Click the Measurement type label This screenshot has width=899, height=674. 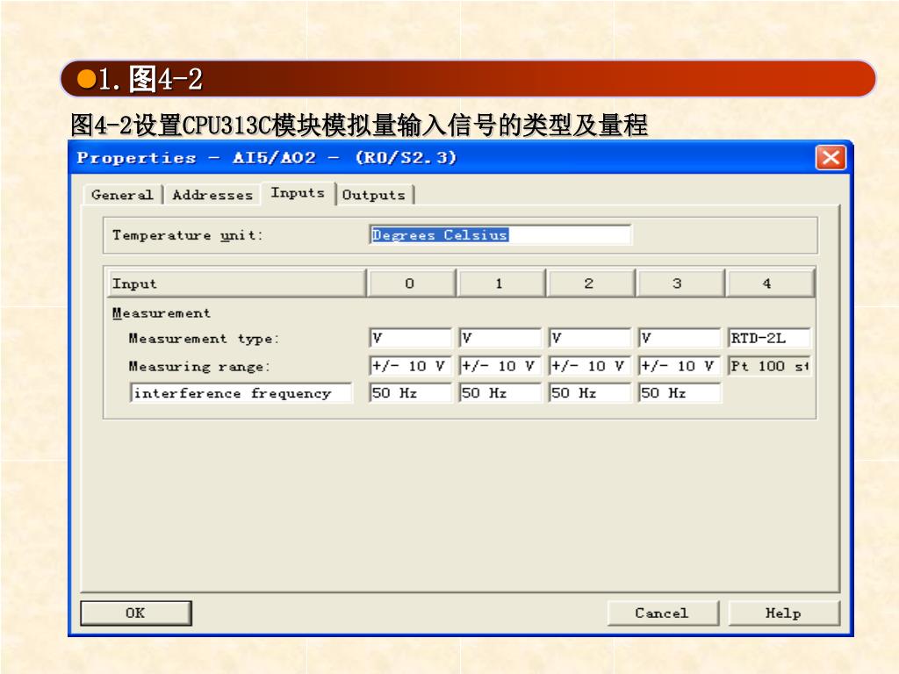pyautogui.click(x=204, y=339)
